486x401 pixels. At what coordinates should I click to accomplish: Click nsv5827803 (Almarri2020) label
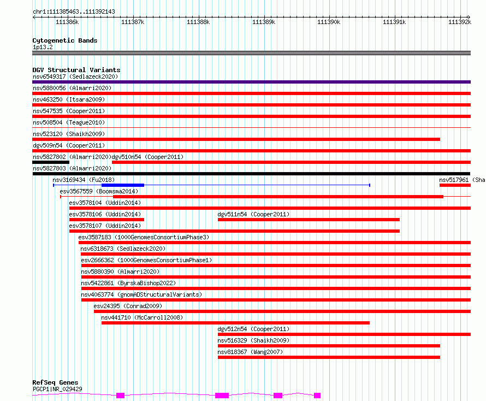(72, 168)
